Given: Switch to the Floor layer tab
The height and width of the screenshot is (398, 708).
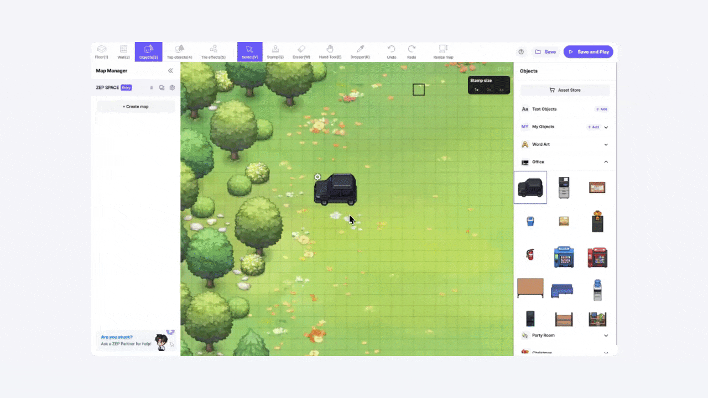Looking at the screenshot, I should (x=101, y=52).
